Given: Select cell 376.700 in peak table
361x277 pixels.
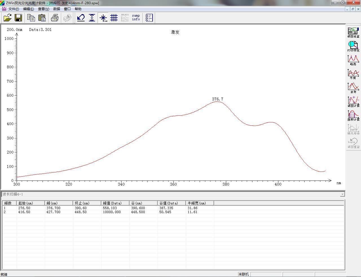Looking at the screenshot, I should 53,208.
